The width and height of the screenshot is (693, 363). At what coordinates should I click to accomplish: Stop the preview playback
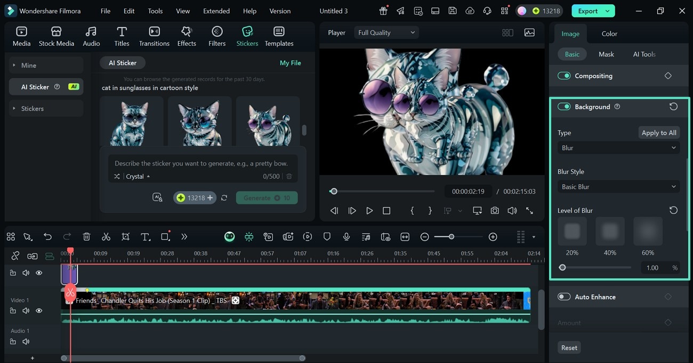(x=386, y=211)
